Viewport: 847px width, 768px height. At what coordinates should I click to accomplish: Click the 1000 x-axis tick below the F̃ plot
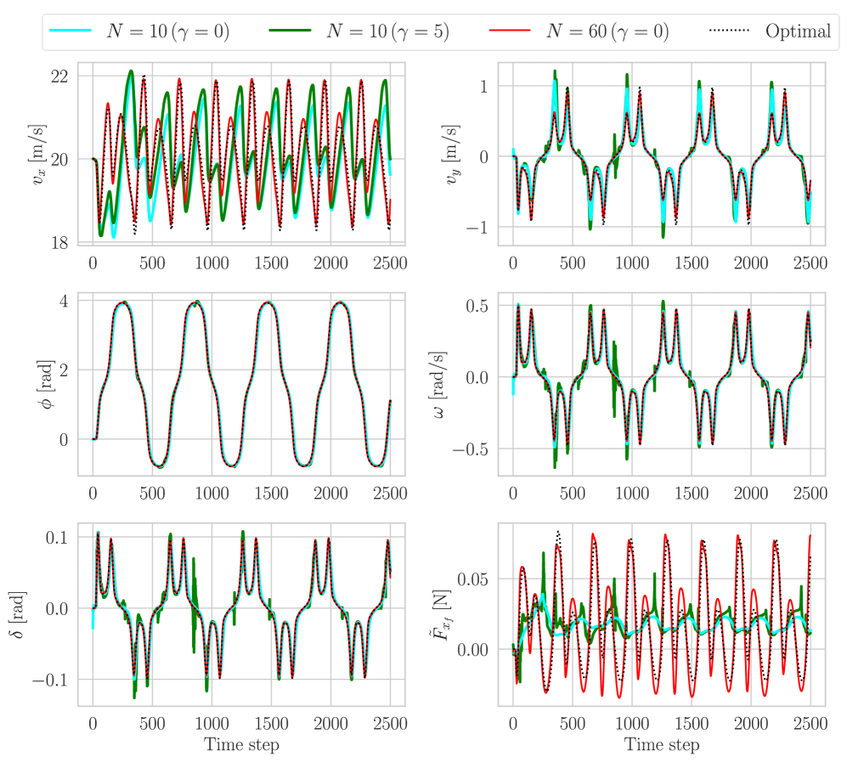coord(632,723)
